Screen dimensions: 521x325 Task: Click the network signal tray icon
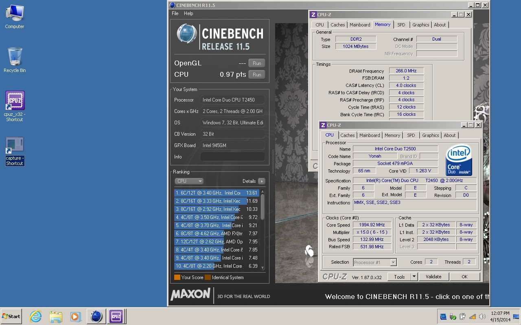point(473,316)
